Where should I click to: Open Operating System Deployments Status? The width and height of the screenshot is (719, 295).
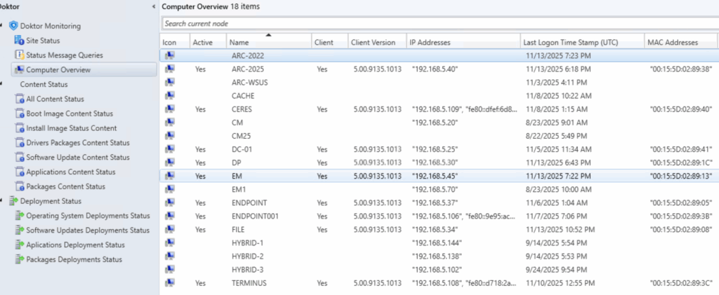(x=87, y=216)
